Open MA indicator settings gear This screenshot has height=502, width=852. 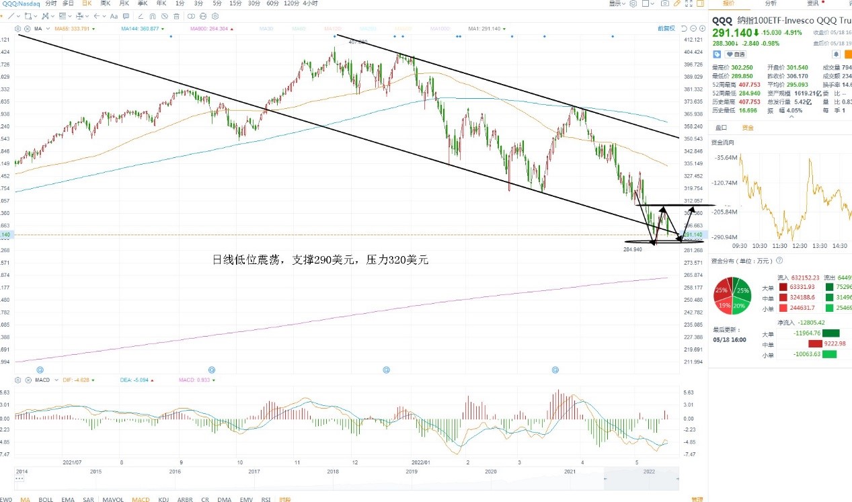(17, 29)
